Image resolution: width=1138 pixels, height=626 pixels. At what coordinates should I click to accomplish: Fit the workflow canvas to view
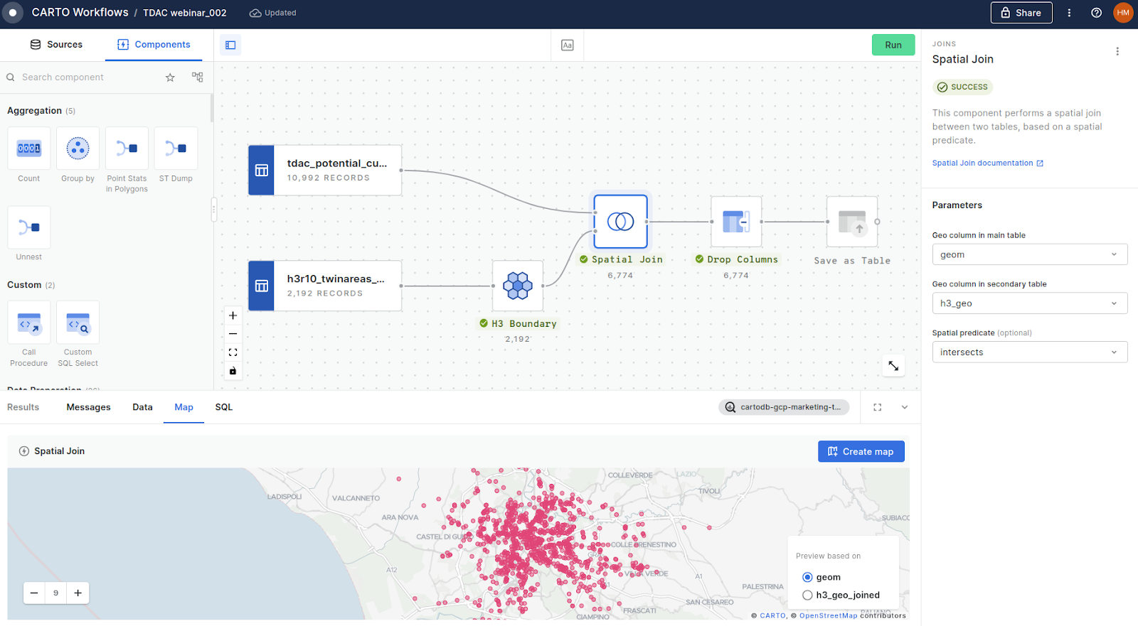(233, 352)
